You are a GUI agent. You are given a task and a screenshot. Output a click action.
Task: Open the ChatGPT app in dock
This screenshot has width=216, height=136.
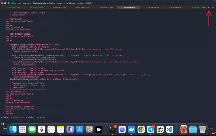click(x=160, y=129)
